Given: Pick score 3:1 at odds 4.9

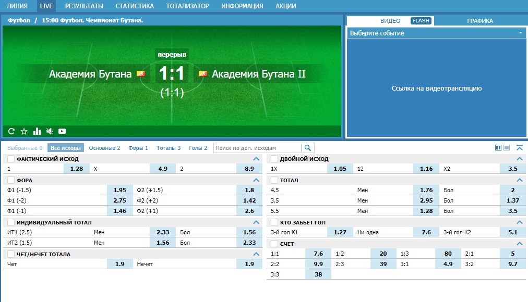Looking at the screenshot, I should [x=448, y=264].
